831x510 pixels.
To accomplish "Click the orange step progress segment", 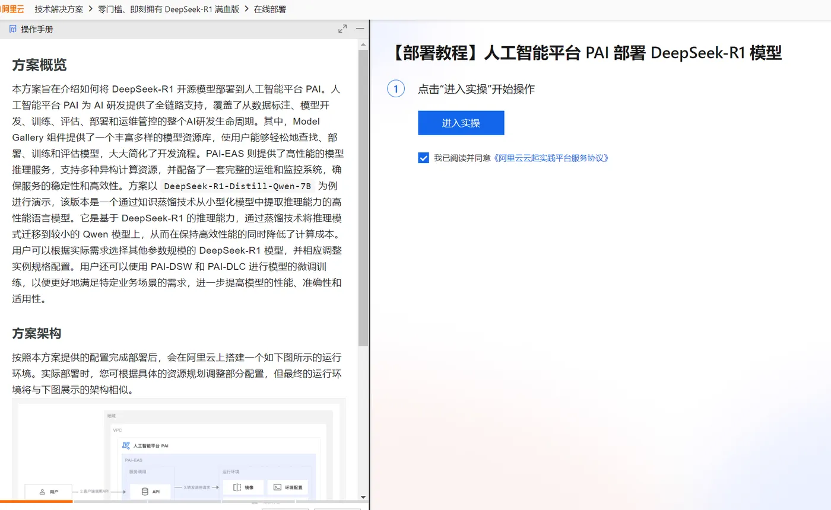I will [36, 502].
